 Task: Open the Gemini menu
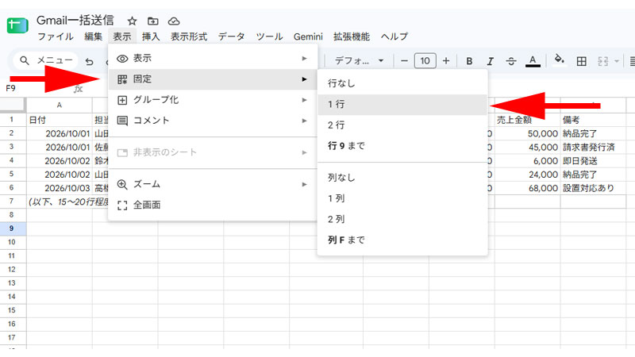pos(308,36)
